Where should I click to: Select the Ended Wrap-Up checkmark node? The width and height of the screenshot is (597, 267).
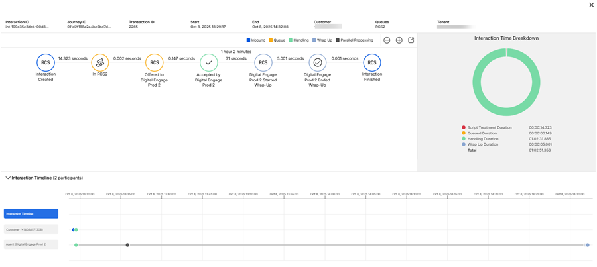coord(318,63)
